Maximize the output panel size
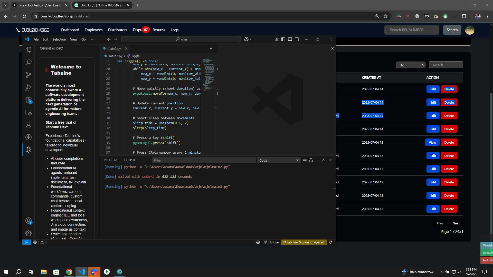Image resolution: width=493 pixels, height=277 pixels. click(x=324, y=160)
